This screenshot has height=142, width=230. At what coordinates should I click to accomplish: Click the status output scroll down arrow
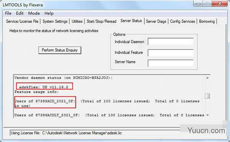(x=207, y=115)
